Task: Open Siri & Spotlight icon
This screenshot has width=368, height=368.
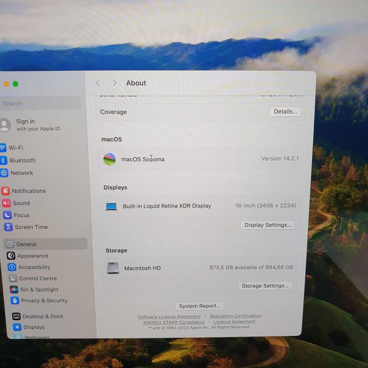Action: (14, 289)
